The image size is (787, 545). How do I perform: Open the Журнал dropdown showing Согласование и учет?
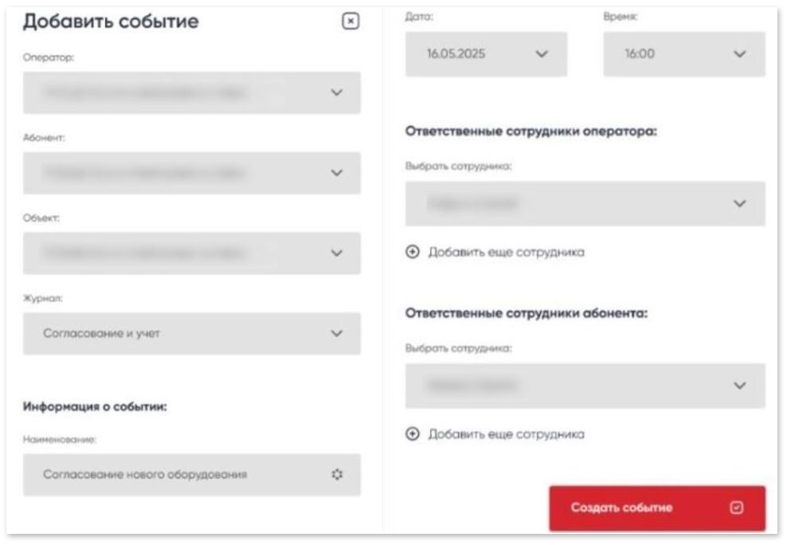click(x=190, y=334)
